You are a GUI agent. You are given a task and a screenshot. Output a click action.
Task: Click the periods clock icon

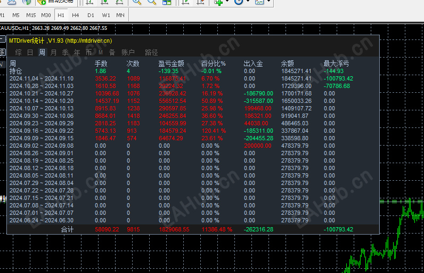239,2
